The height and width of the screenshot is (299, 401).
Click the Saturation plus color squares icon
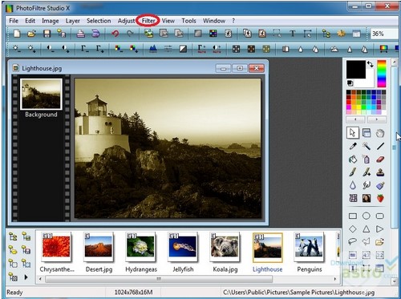[133, 49]
